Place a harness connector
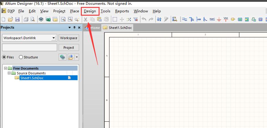This screenshot has height=128, width=267. click(x=260, y=19)
